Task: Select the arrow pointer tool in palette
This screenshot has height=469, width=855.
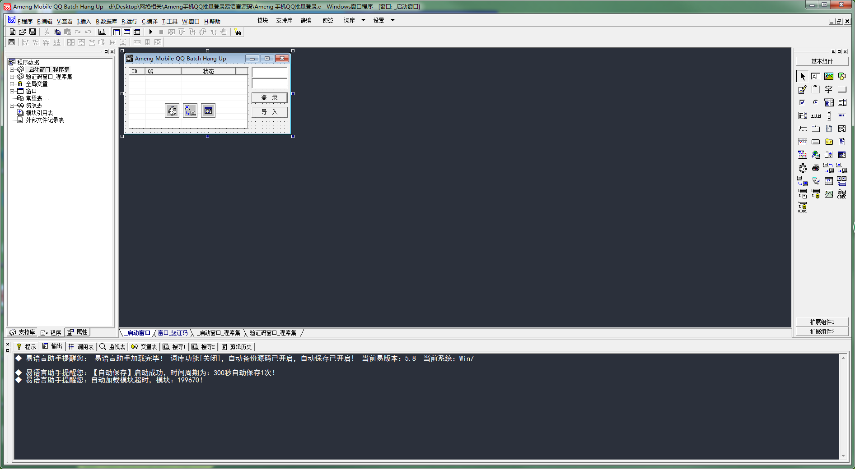Action: [x=803, y=77]
